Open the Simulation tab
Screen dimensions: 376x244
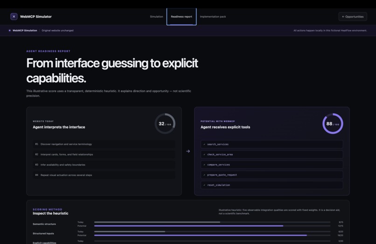156,17
